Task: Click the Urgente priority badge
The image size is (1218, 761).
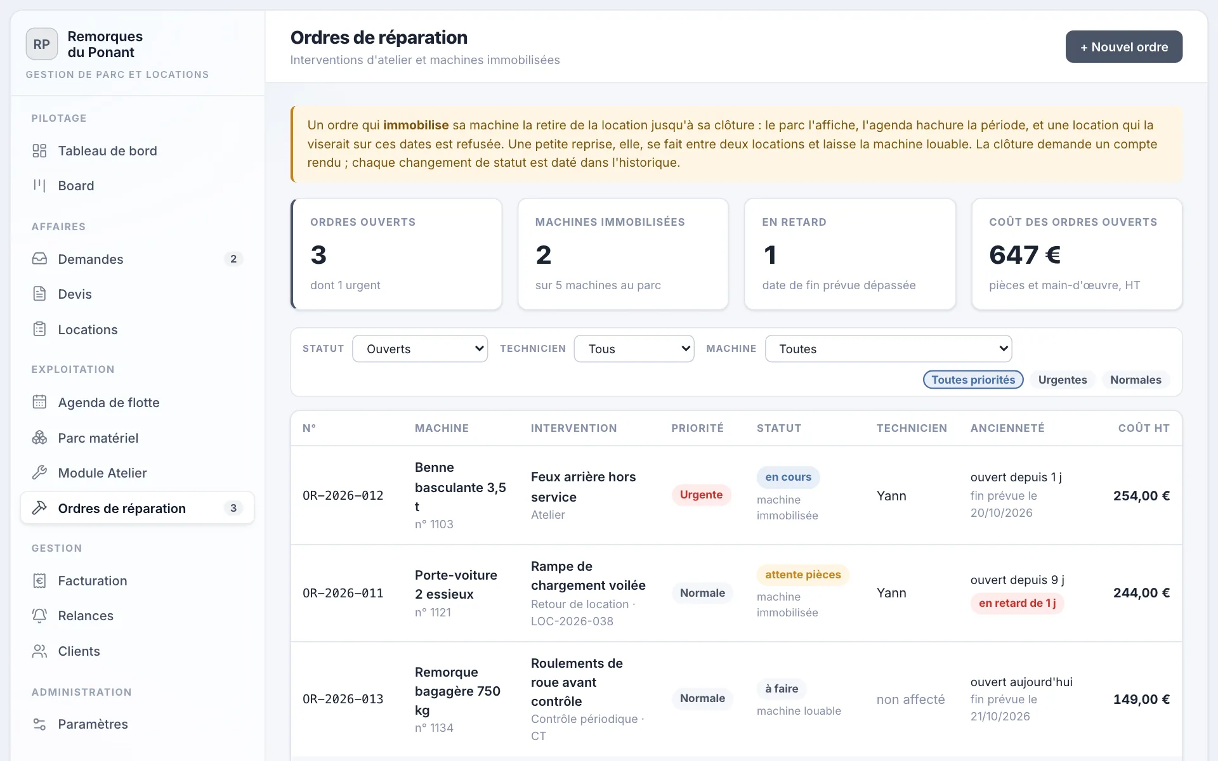Action: pyautogui.click(x=701, y=495)
